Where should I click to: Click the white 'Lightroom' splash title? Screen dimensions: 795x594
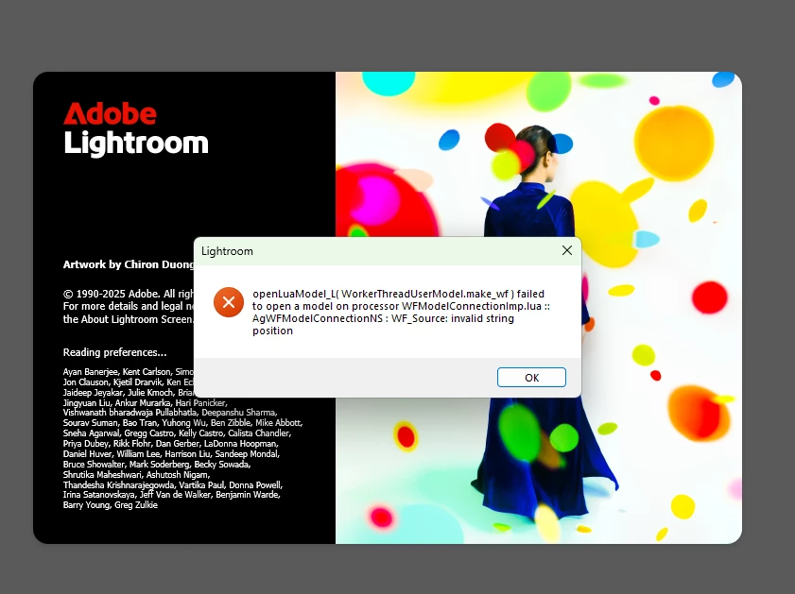[x=136, y=144]
